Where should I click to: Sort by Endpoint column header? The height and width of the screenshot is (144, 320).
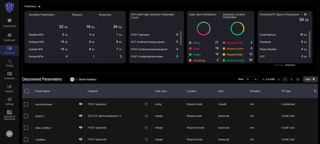(x=92, y=91)
